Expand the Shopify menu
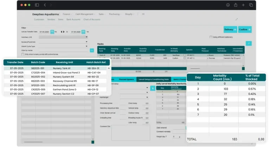The image size is (270, 147). 129,14
